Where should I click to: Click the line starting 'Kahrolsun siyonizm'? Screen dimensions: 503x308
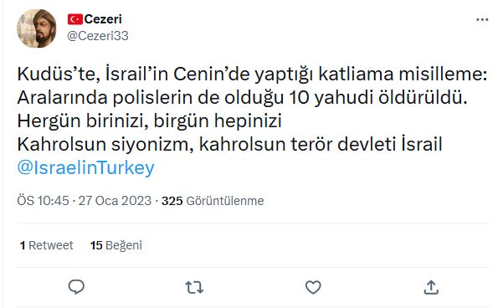point(229,144)
